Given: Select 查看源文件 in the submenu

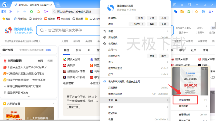Looking at the screenshot, I should [190, 115].
